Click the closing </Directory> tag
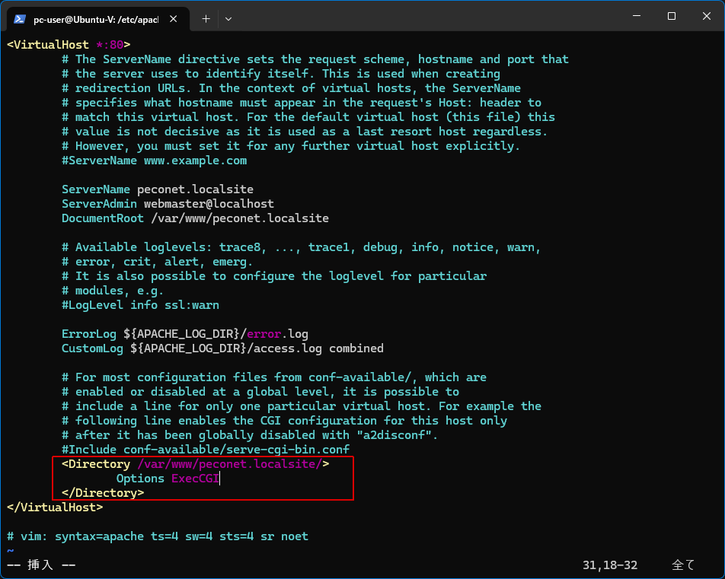725x579 pixels. [x=103, y=493]
